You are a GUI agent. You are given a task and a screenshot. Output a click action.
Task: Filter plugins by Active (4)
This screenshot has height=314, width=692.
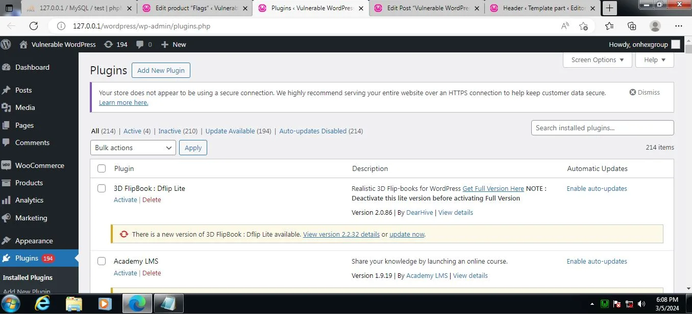point(137,131)
